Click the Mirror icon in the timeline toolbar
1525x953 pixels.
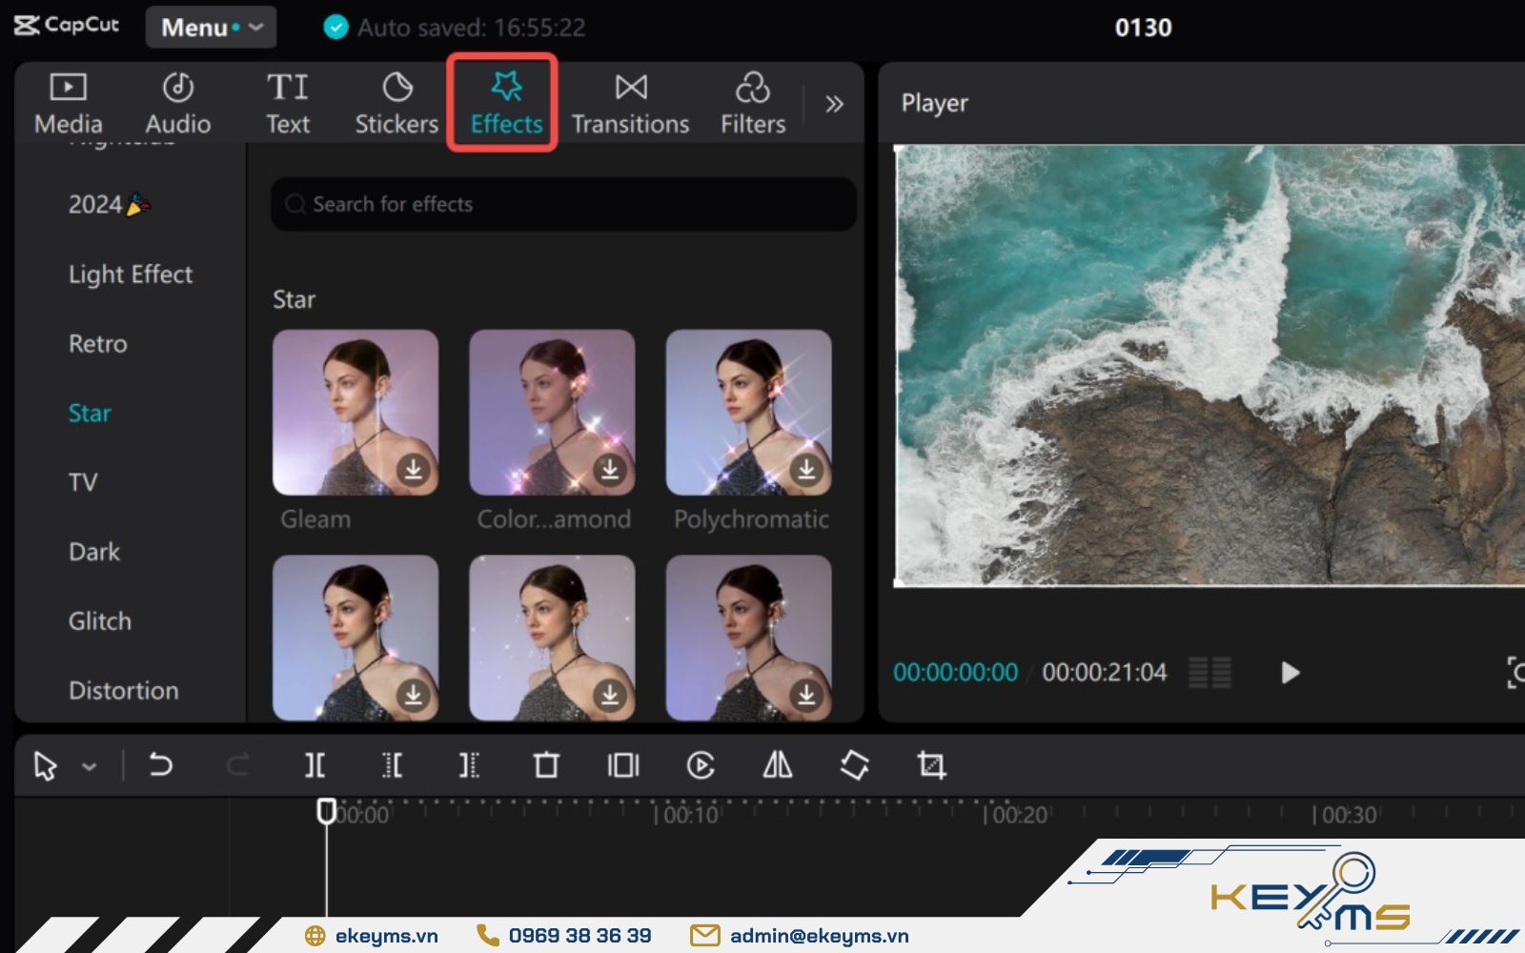(777, 764)
